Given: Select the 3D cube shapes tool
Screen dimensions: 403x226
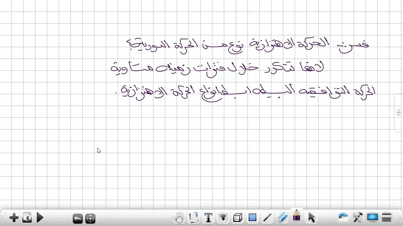Looking at the screenshot, I should click(238, 218).
